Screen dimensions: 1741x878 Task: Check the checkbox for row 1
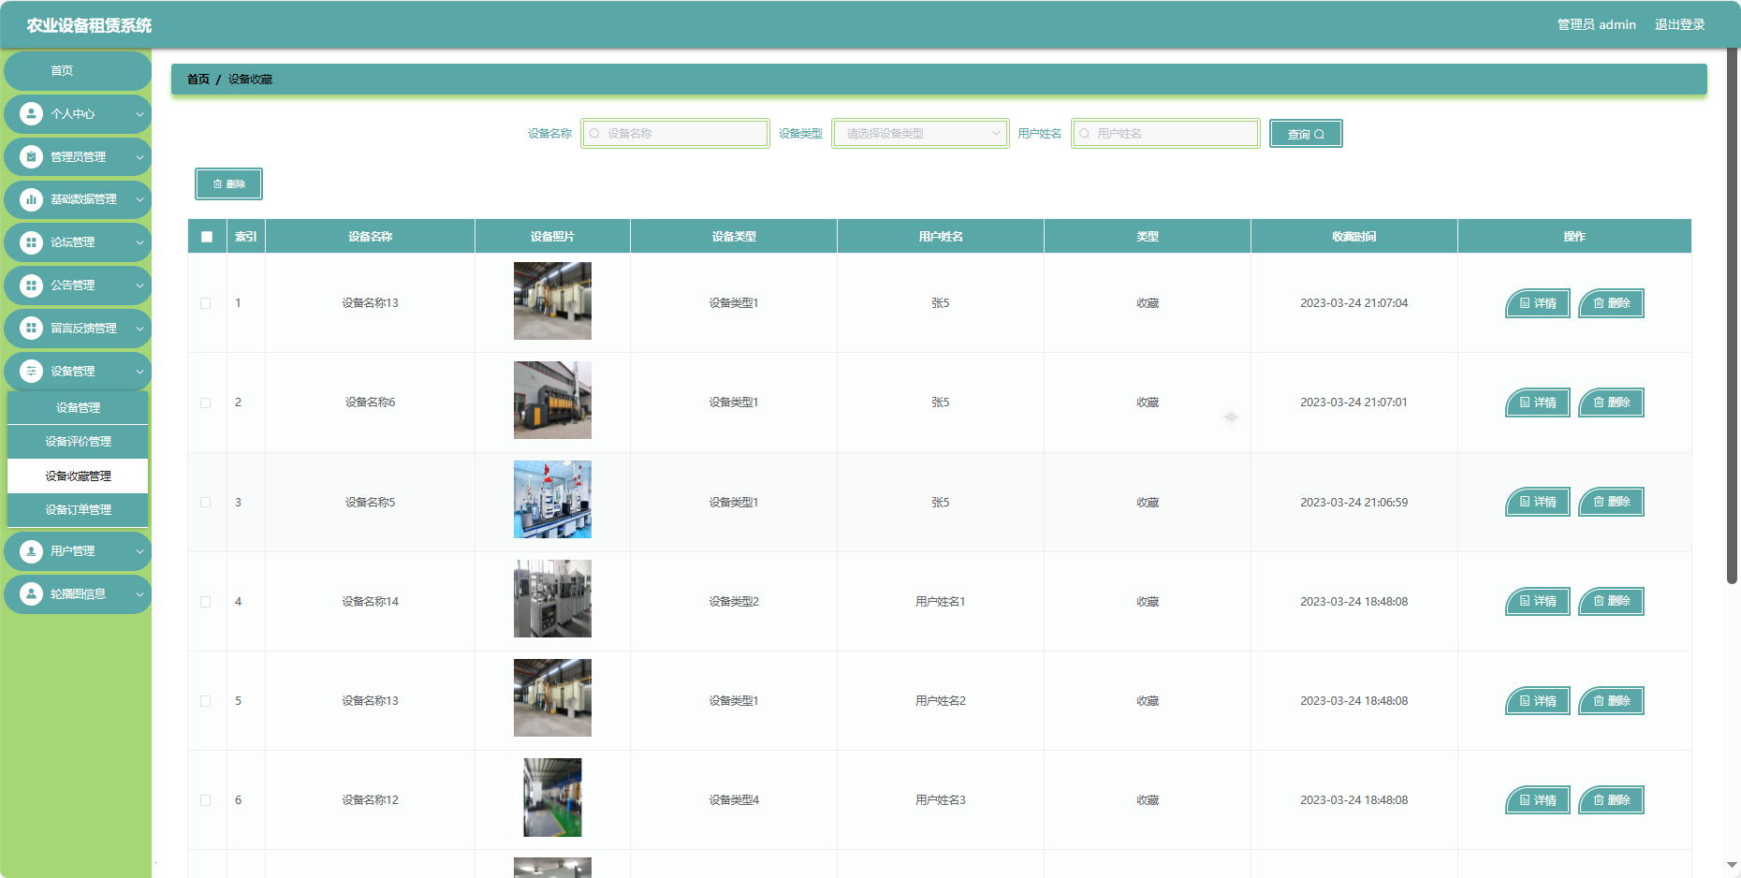tap(206, 303)
